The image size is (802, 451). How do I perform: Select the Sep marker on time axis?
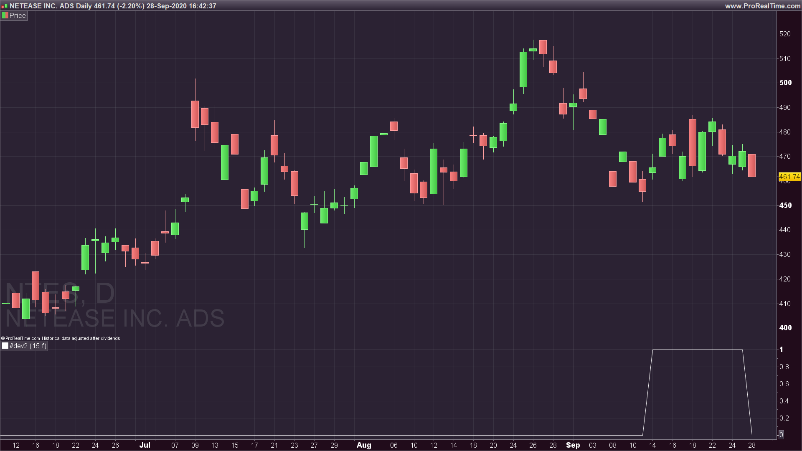pos(573,445)
